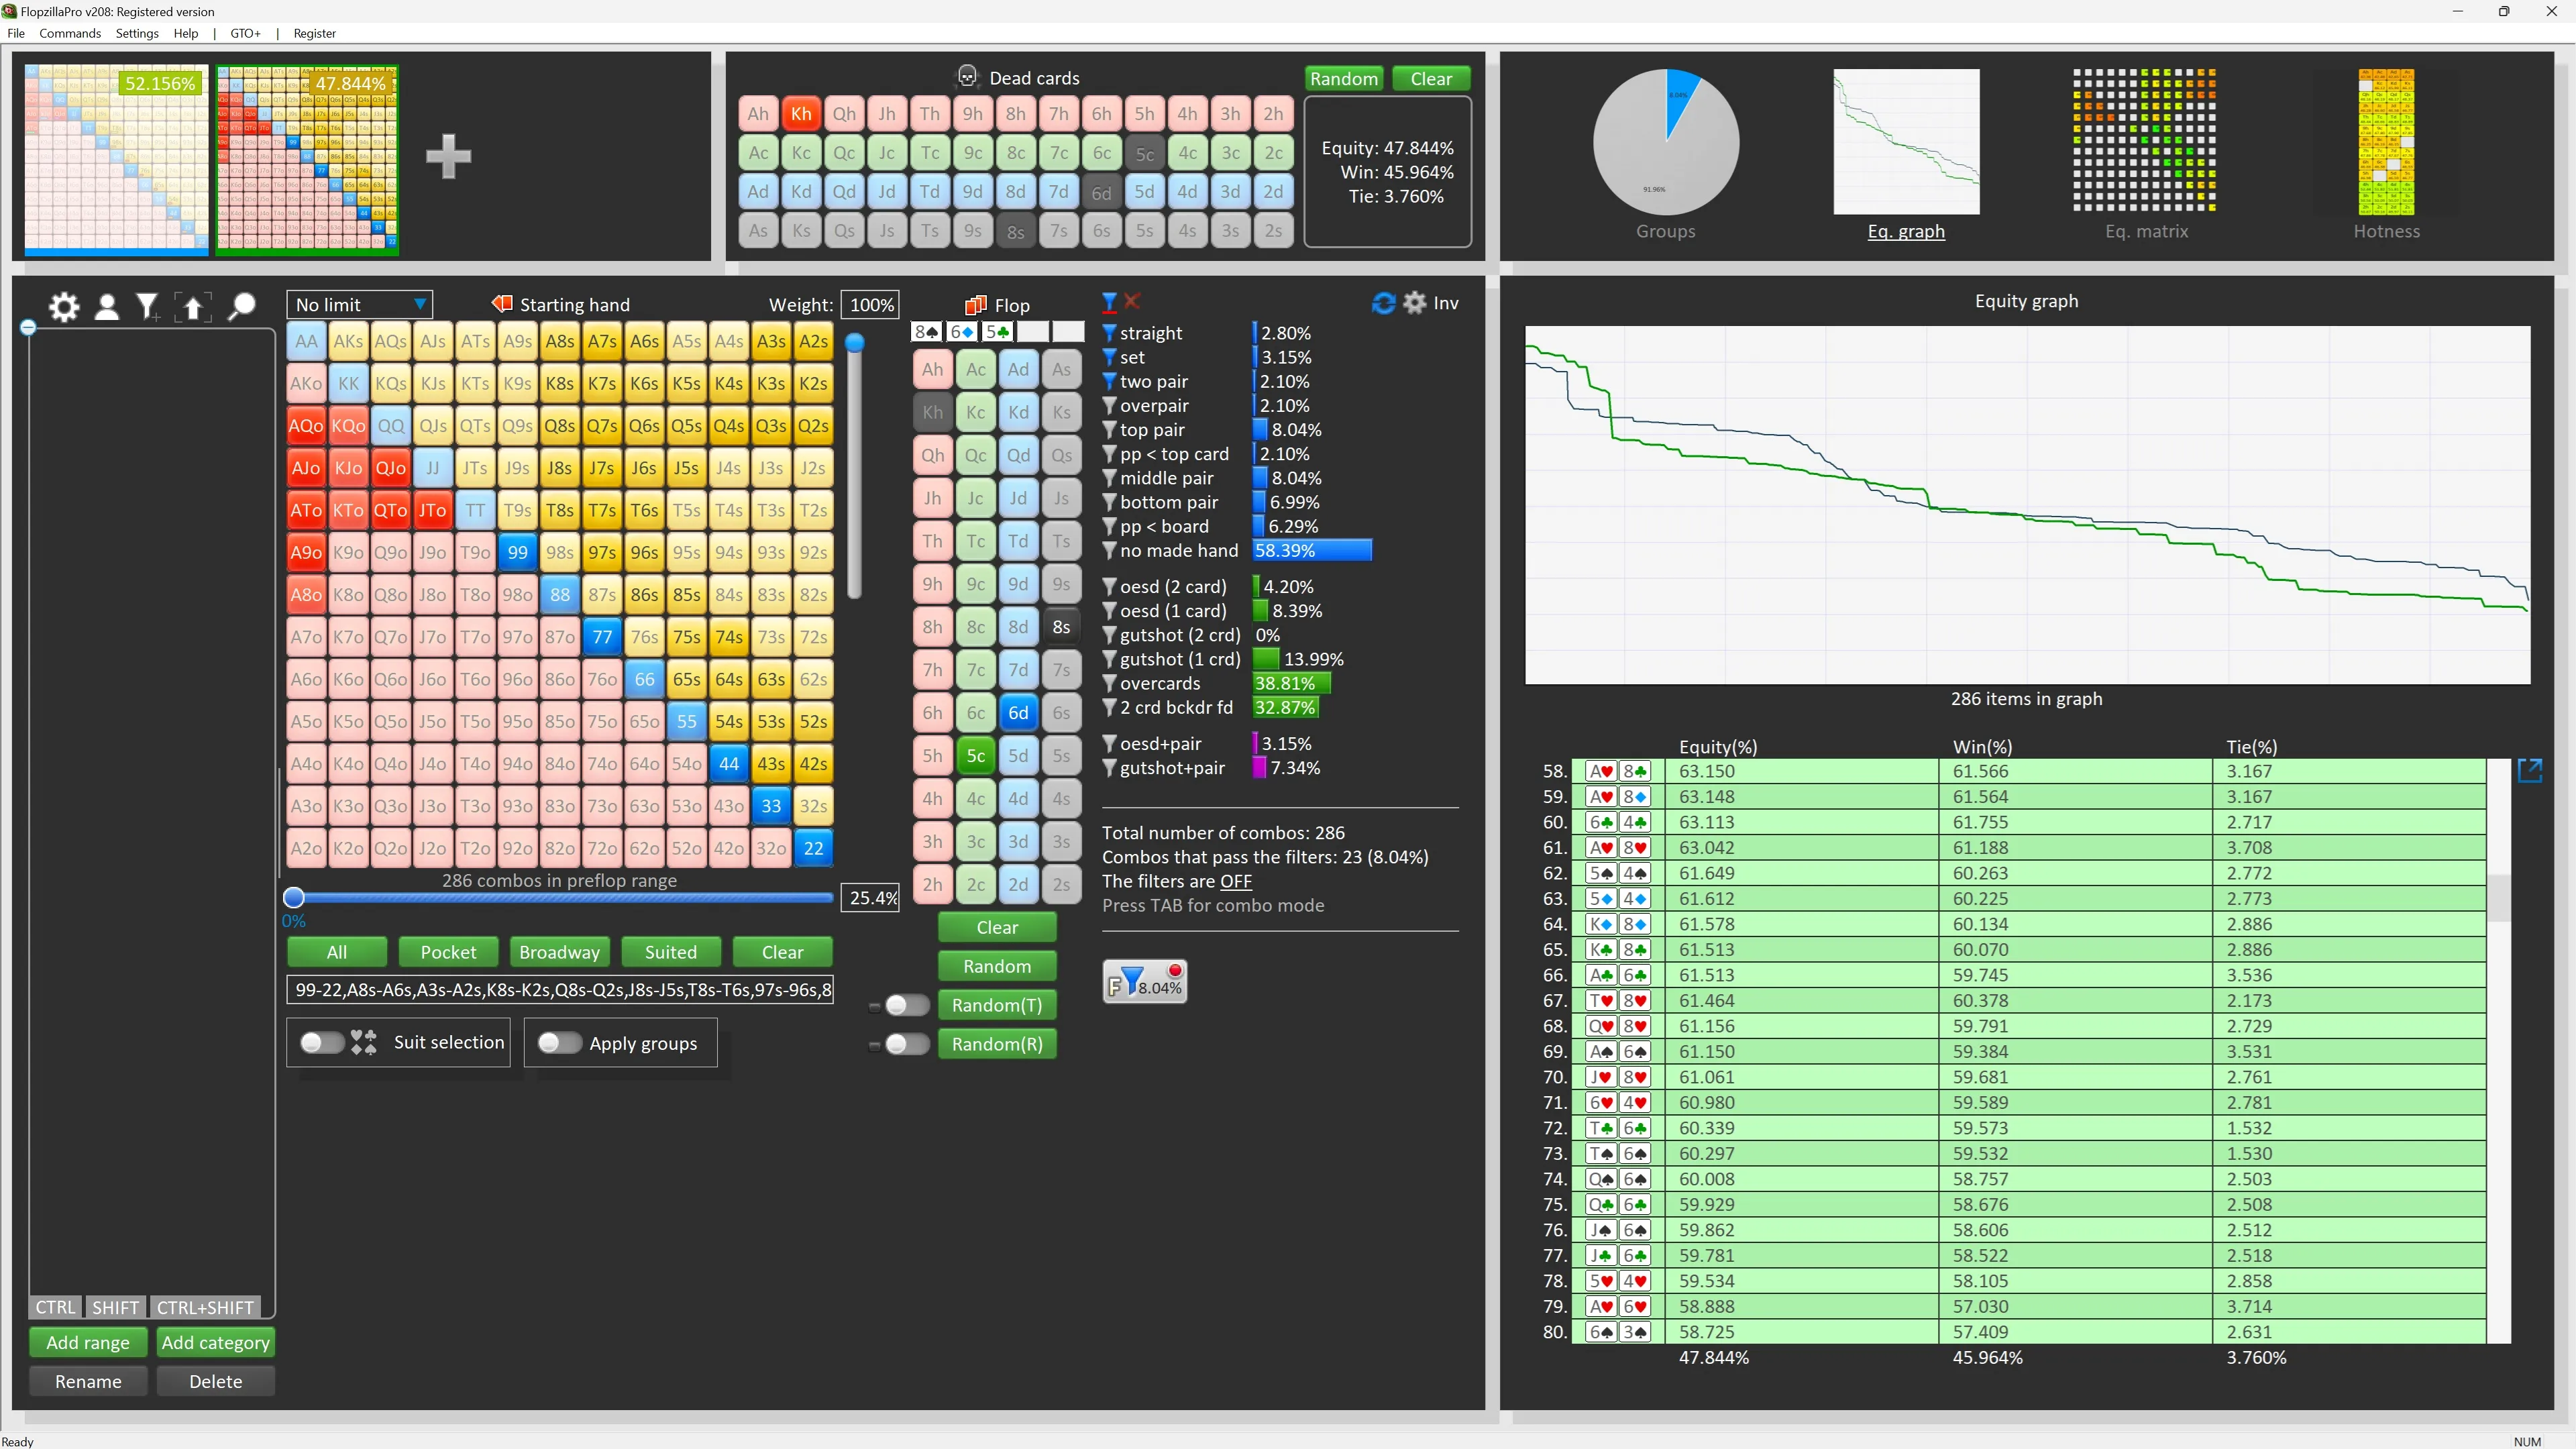Screen dimensions: 2576x1449
Task: Click the CTRL+SHIFT mode button
Action: (205, 1308)
